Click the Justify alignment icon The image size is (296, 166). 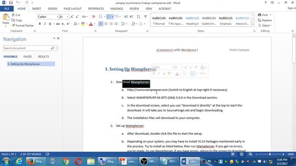pos(116,24)
